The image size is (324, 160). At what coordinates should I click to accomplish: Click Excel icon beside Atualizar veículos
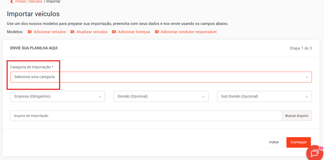[x=72, y=32]
